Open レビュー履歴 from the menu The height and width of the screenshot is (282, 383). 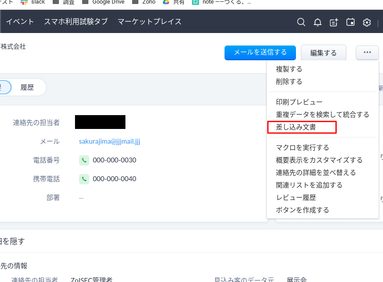[x=296, y=198]
